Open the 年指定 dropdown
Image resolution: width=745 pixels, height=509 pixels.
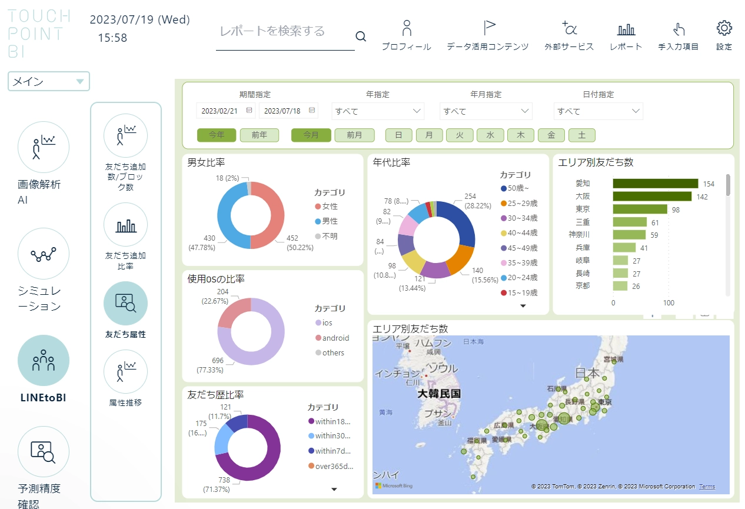pyautogui.click(x=378, y=111)
